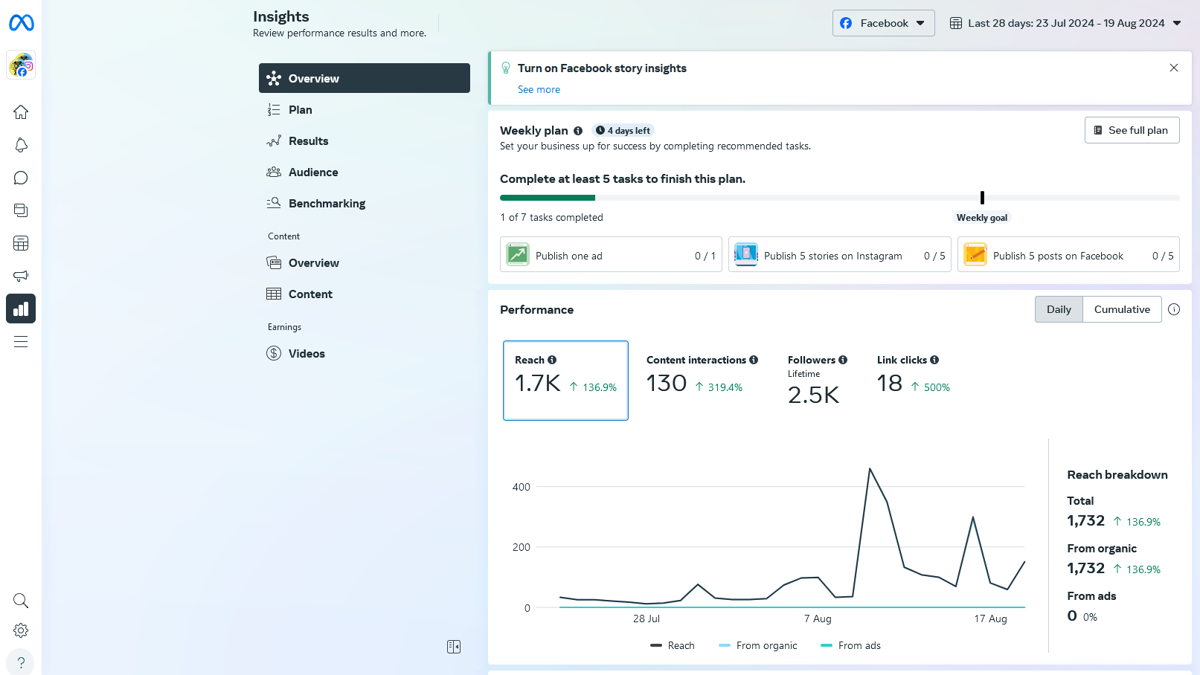Click the Performance chart info icon

[x=1174, y=309]
